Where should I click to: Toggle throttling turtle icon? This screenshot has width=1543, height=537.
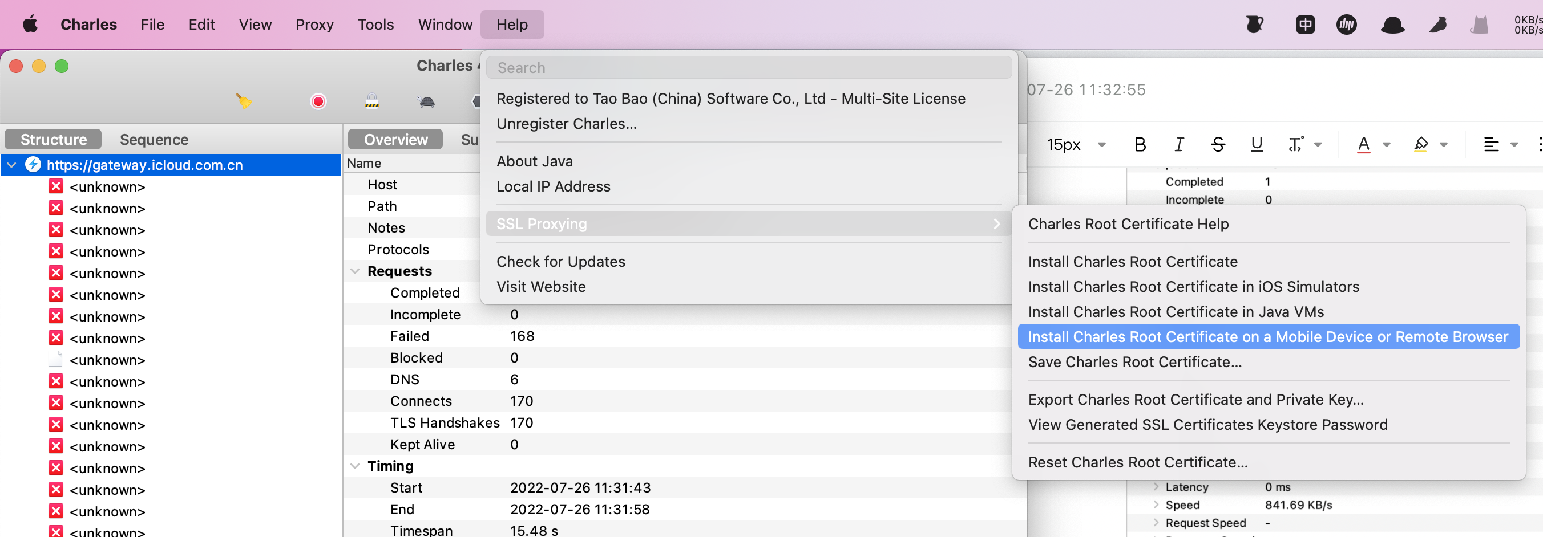pos(426,101)
